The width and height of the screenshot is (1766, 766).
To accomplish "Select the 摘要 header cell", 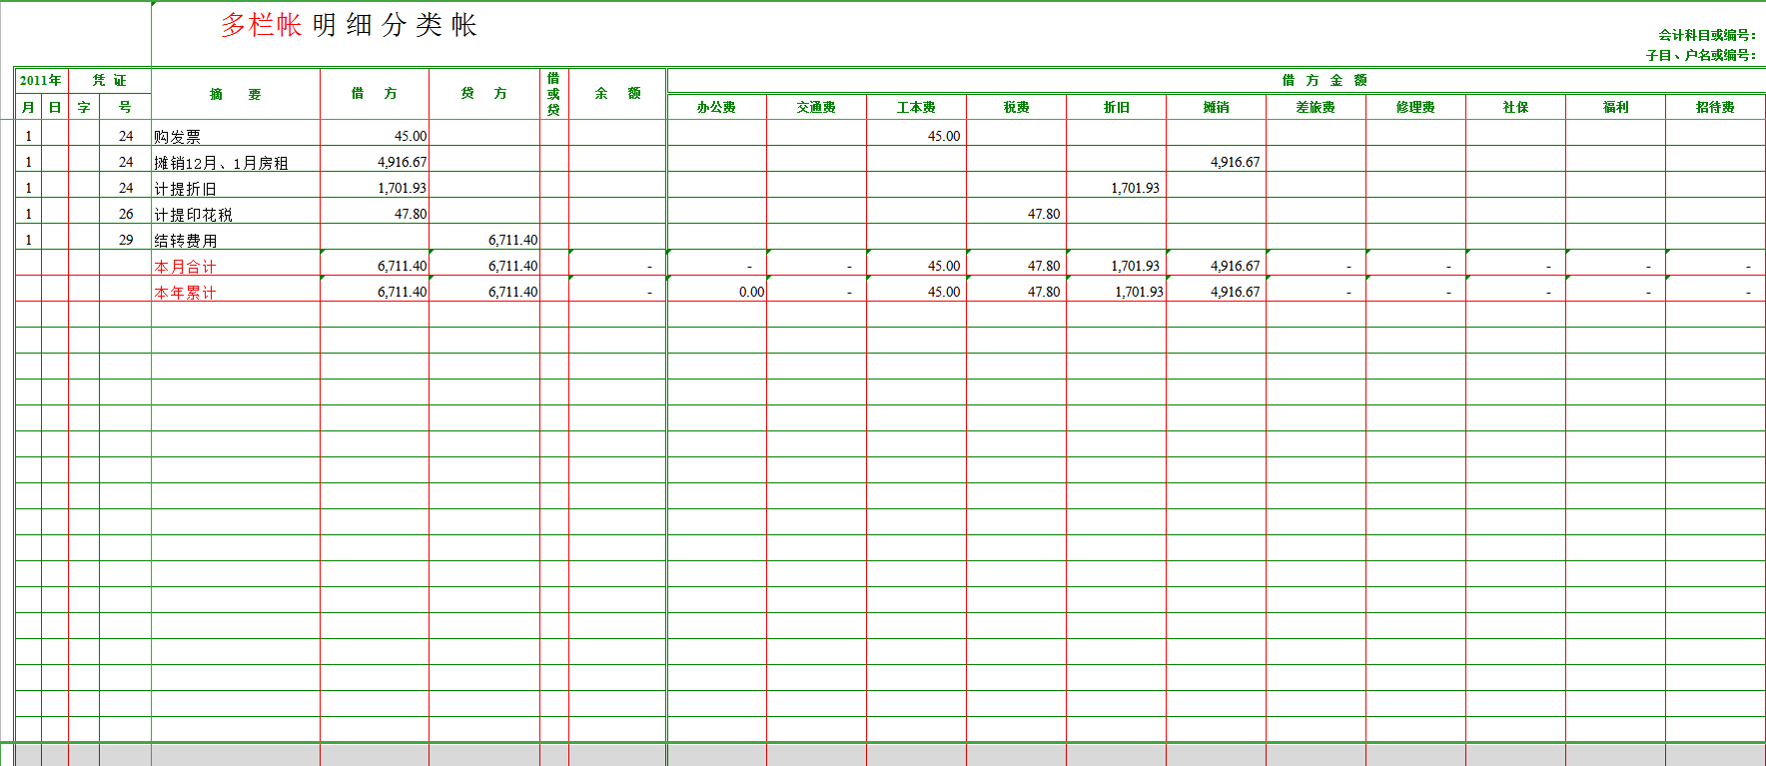I will tap(236, 94).
